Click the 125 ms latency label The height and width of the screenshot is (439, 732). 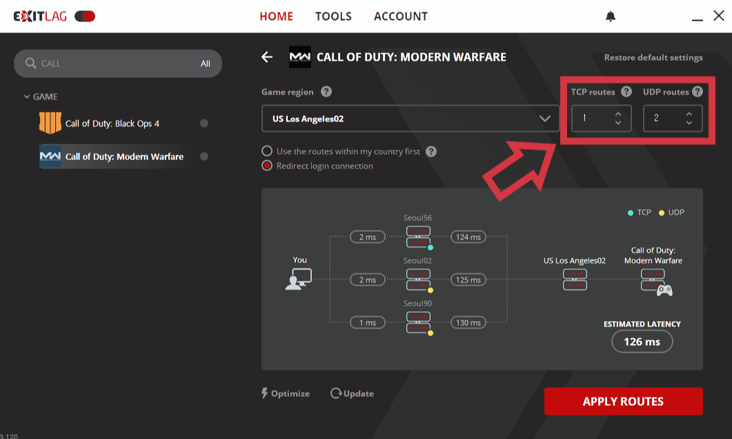[468, 280]
